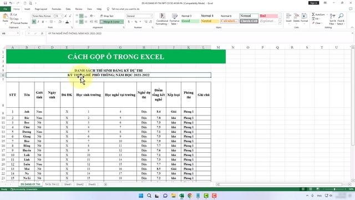Toggle Italic formatting

click(38, 22)
